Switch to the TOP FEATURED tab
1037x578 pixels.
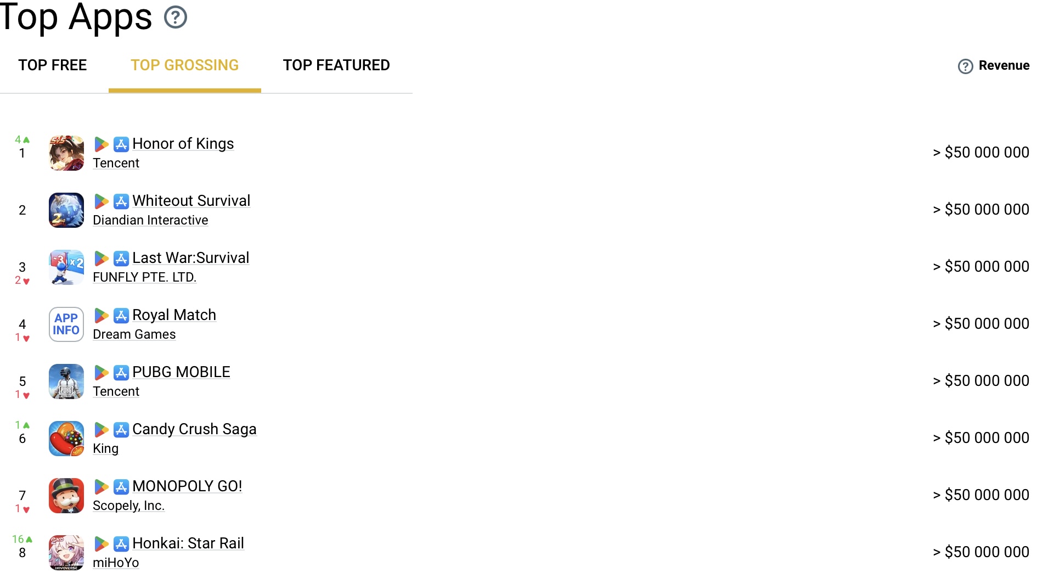tap(336, 65)
